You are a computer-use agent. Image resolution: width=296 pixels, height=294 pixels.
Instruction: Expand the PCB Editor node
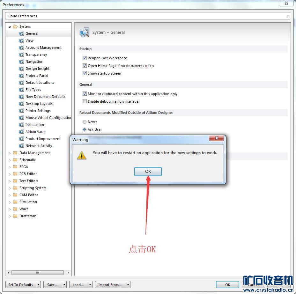click(10, 174)
